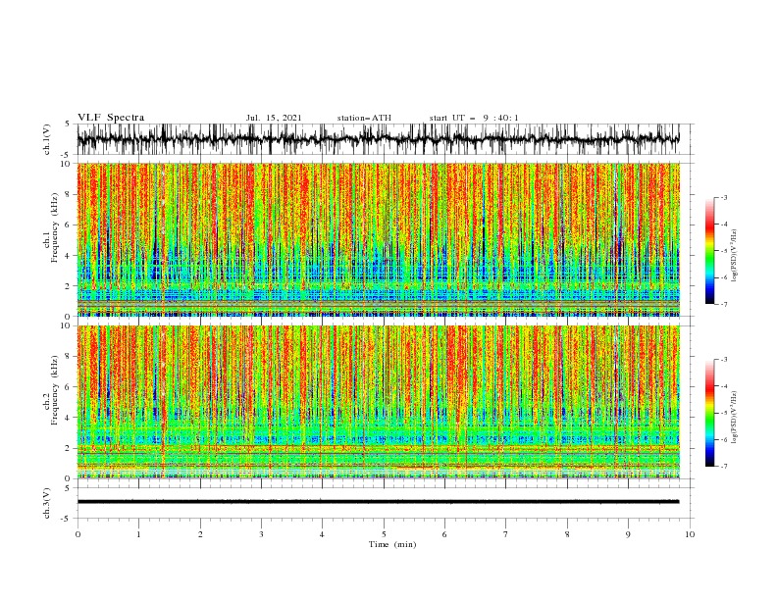This screenshot has height=600, width=777.
Task: Click the '-3' tick on upper colorbar
Action: point(724,197)
